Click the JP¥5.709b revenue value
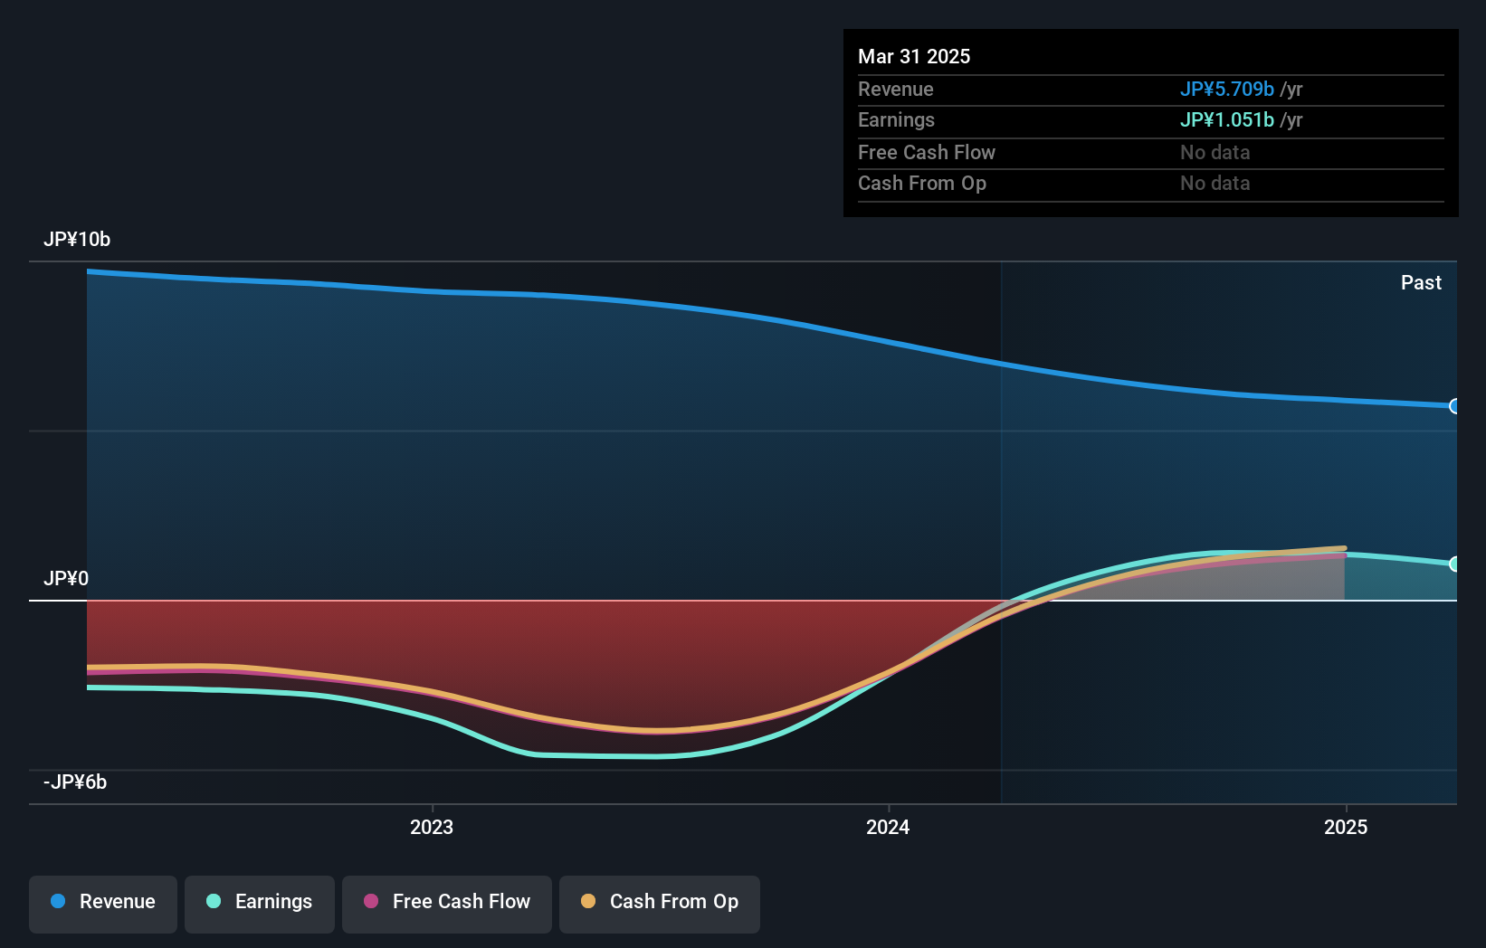Viewport: 1486px width, 948px height. click(1226, 90)
